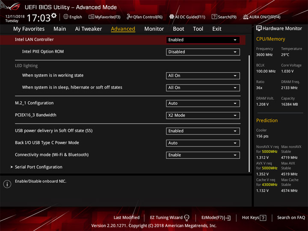The width and height of the screenshot is (308, 231).
Task: Click Prediction heading in Hardware Monitor
Action: [x=267, y=120]
